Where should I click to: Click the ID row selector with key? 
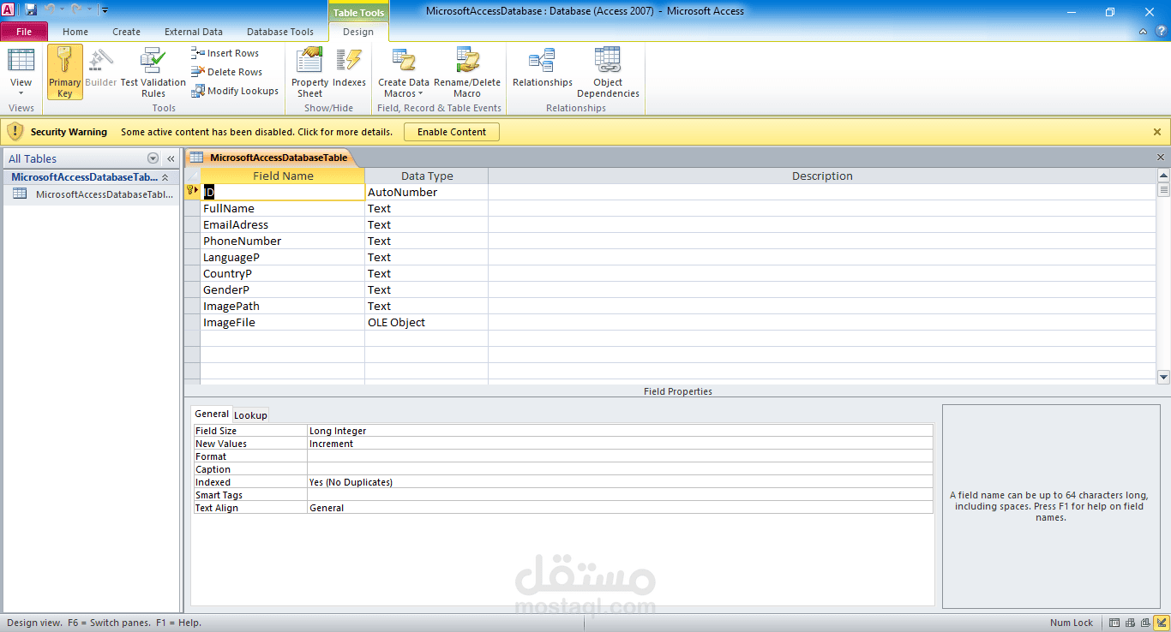[x=192, y=191]
